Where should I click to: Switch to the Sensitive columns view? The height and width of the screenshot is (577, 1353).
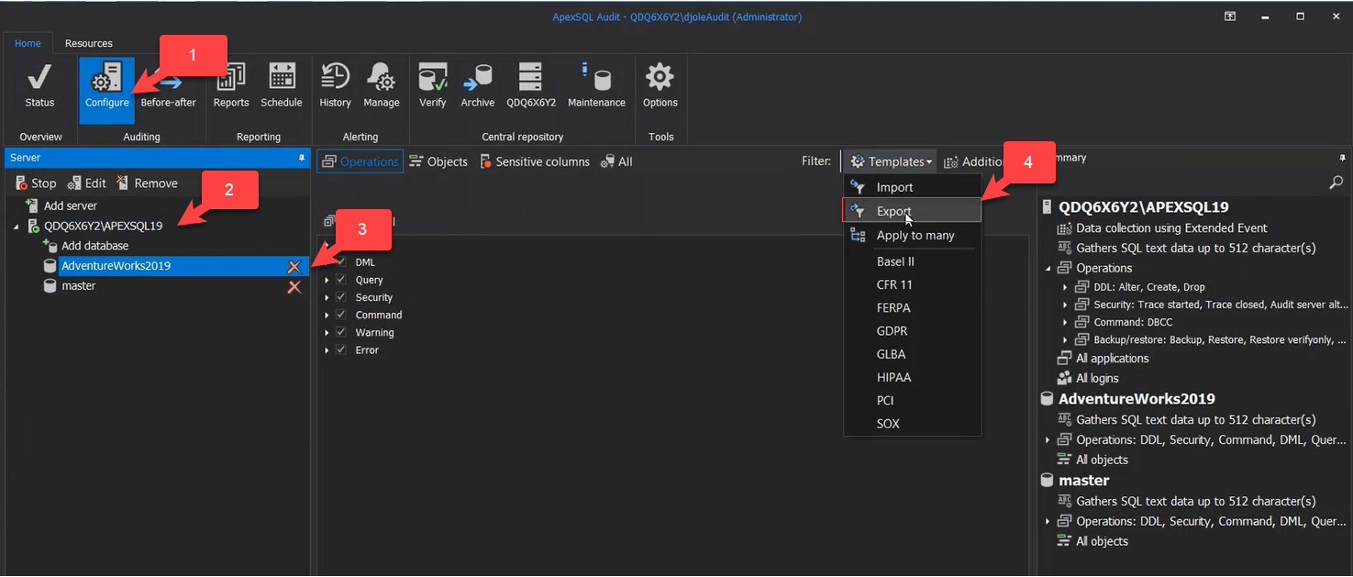(535, 161)
